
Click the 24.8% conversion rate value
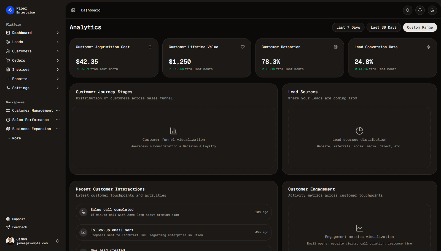coord(364,62)
